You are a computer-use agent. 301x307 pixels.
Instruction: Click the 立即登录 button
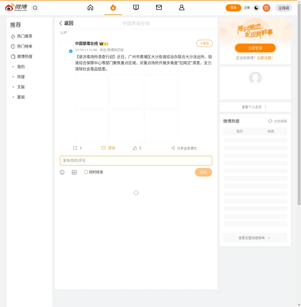click(x=255, y=48)
